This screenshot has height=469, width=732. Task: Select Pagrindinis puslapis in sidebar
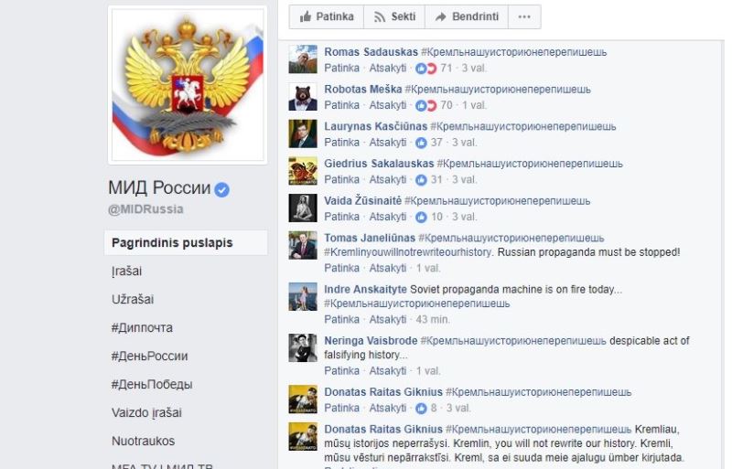coord(187,242)
